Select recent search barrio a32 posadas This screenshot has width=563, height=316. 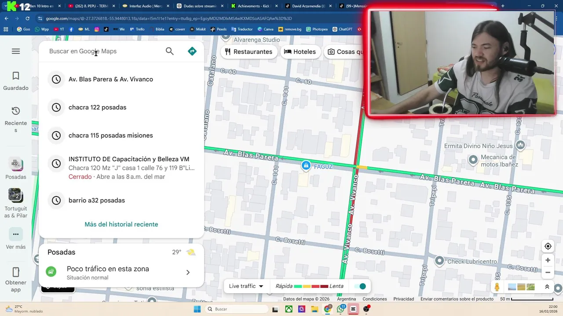[121, 201]
